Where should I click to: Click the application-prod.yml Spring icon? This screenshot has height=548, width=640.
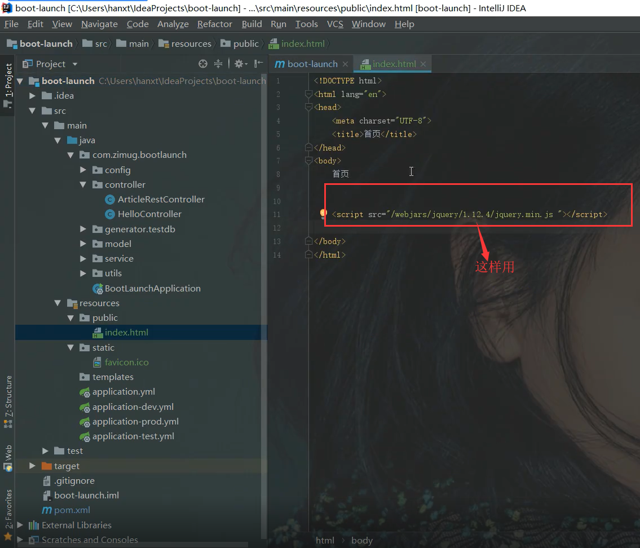[x=85, y=422]
